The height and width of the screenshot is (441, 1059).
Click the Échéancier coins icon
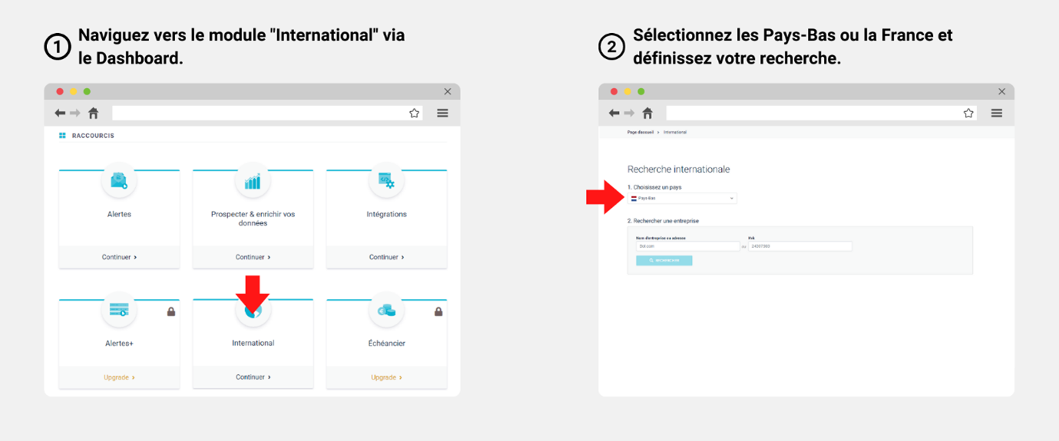pyautogui.click(x=386, y=311)
